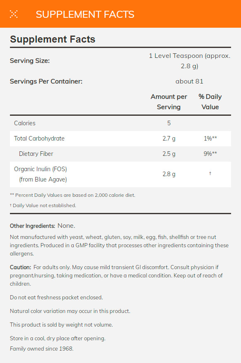Click the Dietary Fiber row
Viewport: 241px width, 363px height.
pyautogui.click(x=121, y=154)
